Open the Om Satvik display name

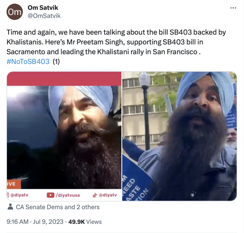click(x=43, y=8)
